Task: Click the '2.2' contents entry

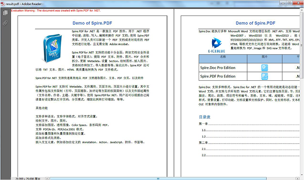Action: pyautogui.click(x=251, y=155)
